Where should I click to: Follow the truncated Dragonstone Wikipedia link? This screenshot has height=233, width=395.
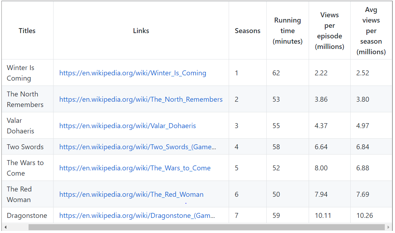[137, 216]
